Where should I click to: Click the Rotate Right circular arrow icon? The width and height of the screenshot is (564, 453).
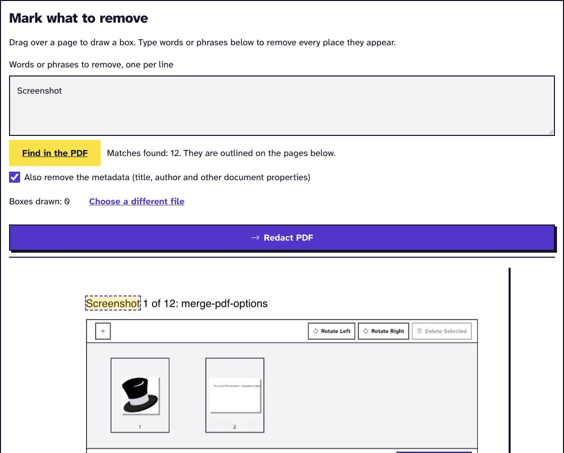(x=366, y=331)
